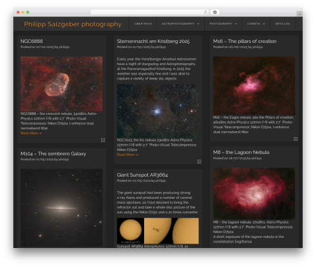The height and width of the screenshot is (267, 316).
Task: Click caption 'M16 – the Eagle nebula, aka the Pillars'
Action: pos(243,117)
